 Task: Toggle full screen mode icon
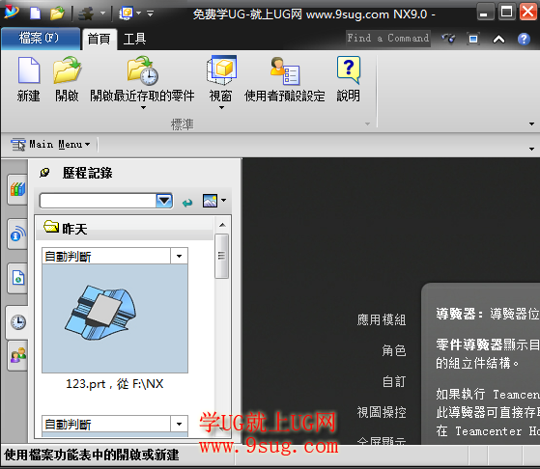[x=473, y=39]
